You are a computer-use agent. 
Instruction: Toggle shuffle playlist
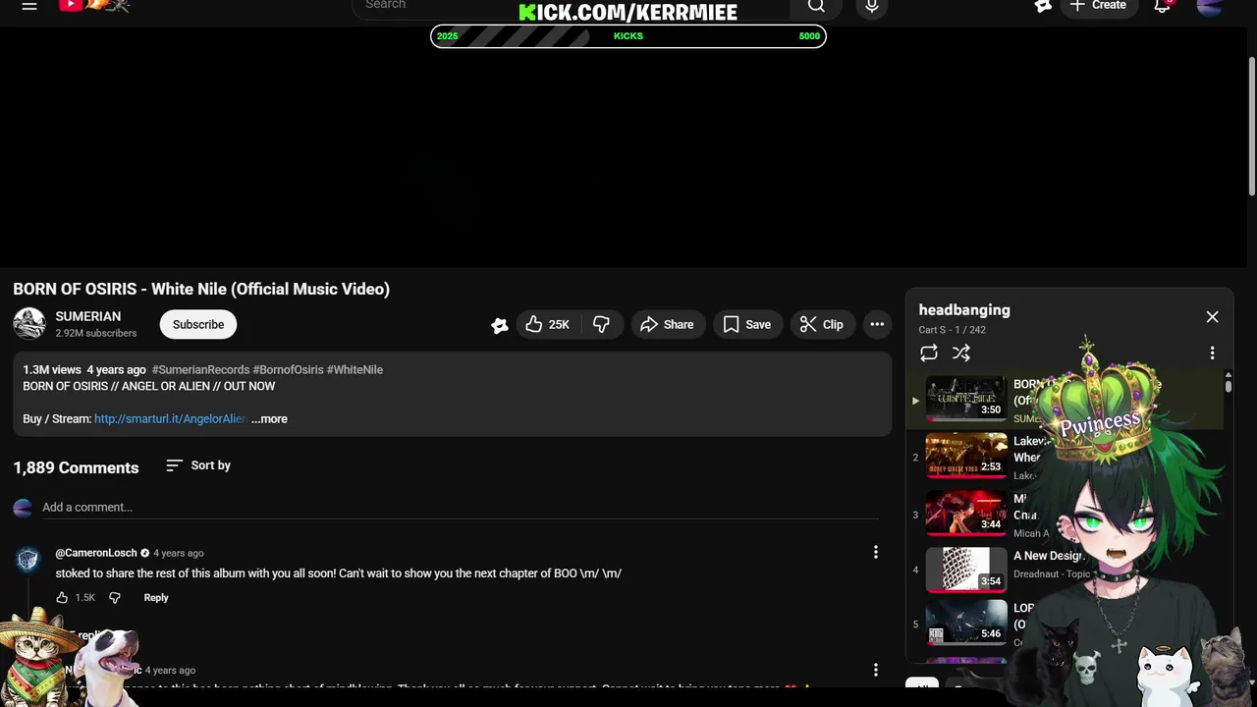pyautogui.click(x=961, y=353)
